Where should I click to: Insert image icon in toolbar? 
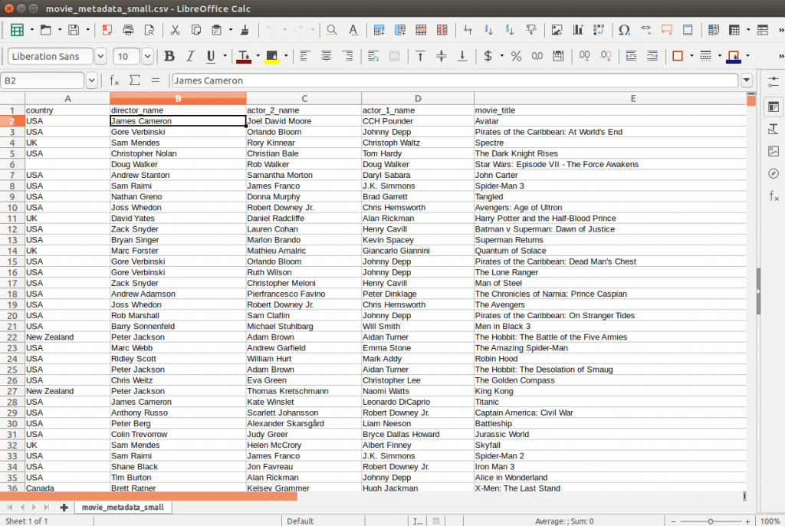(x=557, y=30)
